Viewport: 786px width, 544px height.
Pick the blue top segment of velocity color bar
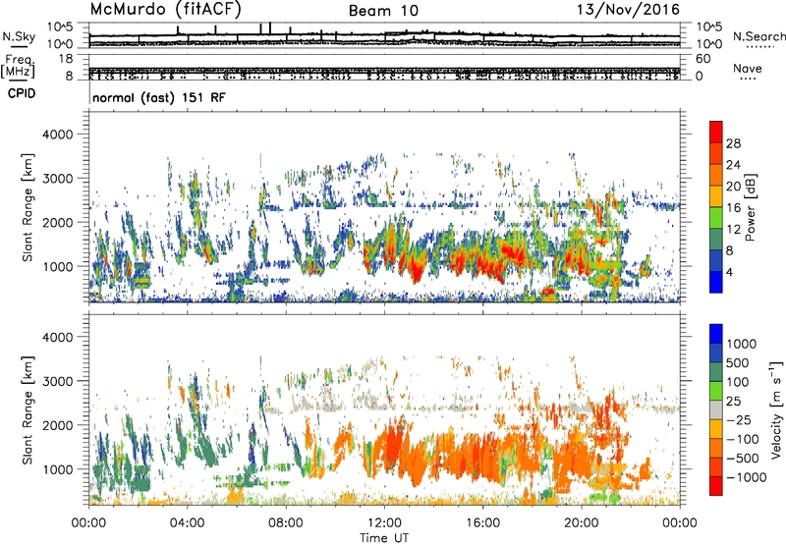pos(716,334)
